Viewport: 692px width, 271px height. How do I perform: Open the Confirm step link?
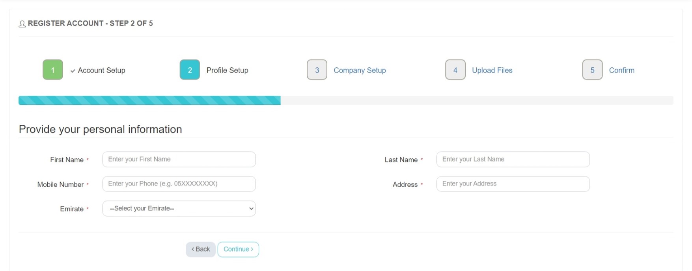[x=621, y=70]
